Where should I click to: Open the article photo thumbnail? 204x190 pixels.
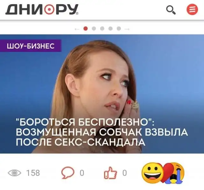click(x=102, y=94)
